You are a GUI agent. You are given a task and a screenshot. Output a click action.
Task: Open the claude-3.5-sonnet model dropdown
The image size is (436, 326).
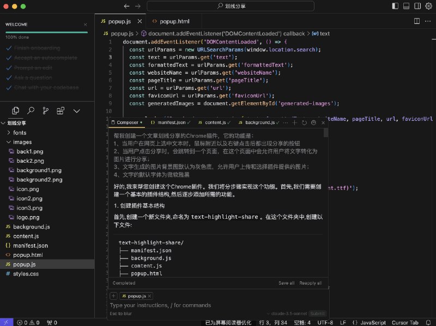pyautogui.click(x=287, y=314)
